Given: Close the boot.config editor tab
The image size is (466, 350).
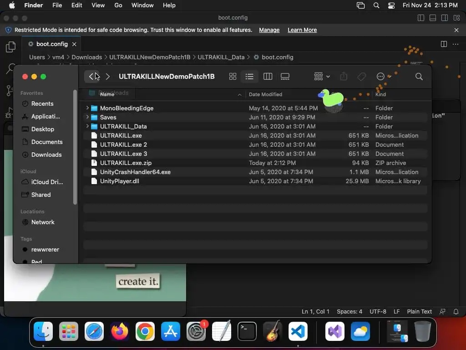Looking at the screenshot, I should coord(74,44).
